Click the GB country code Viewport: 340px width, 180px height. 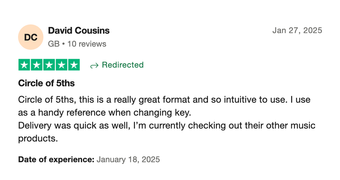tap(53, 44)
